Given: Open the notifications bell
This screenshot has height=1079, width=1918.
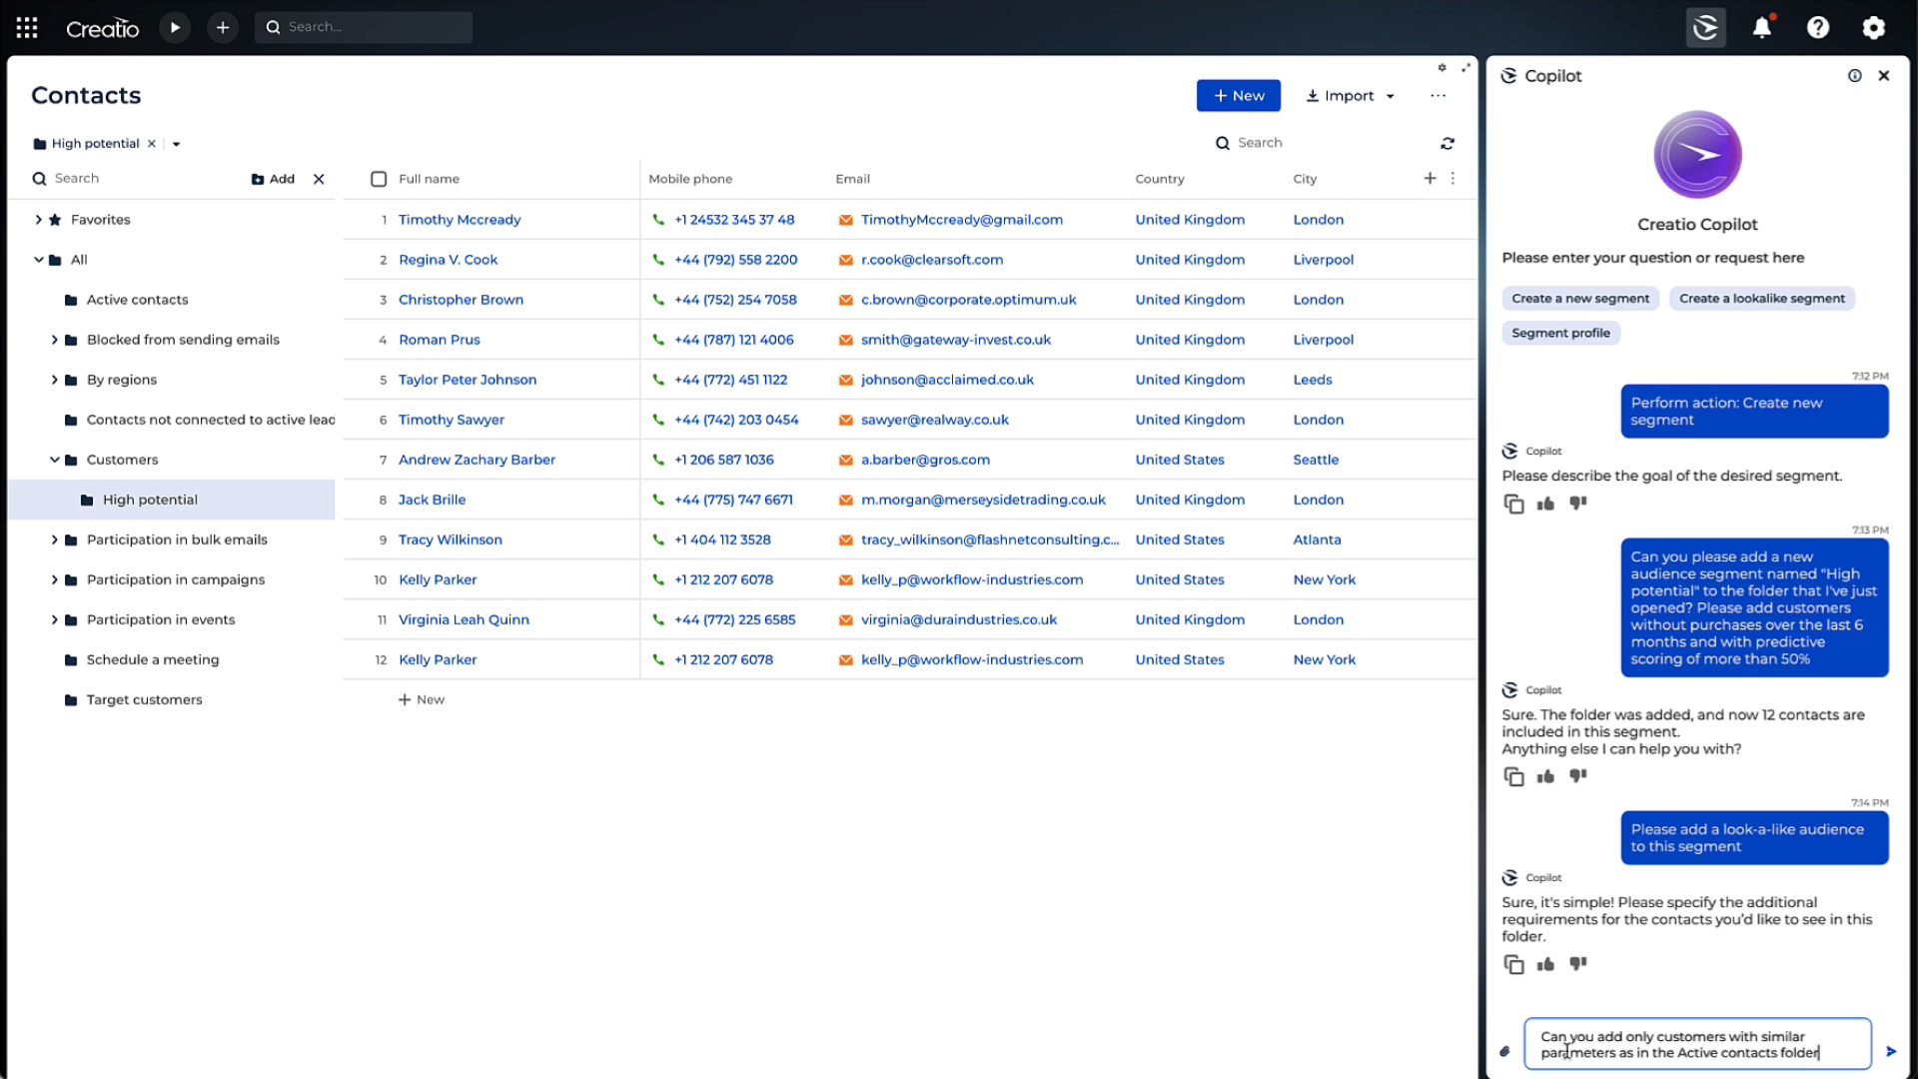Looking at the screenshot, I should [1762, 28].
